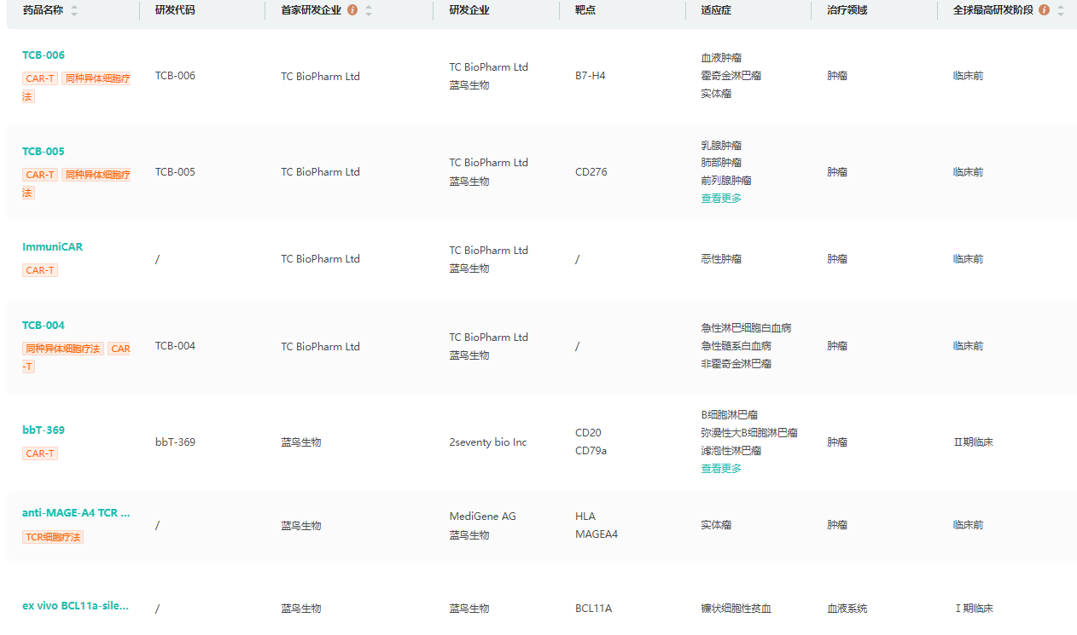
Task: Open the ex vivo BCL11a-sile... drug link
Action: pyautogui.click(x=76, y=606)
